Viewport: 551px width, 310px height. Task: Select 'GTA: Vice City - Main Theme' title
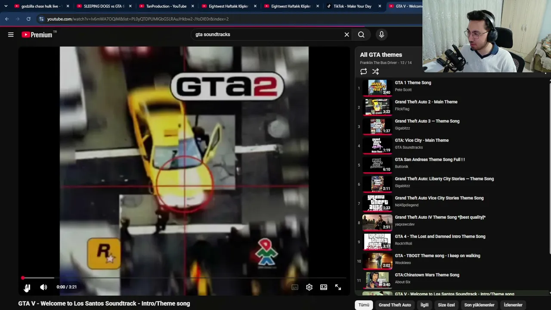(422, 140)
